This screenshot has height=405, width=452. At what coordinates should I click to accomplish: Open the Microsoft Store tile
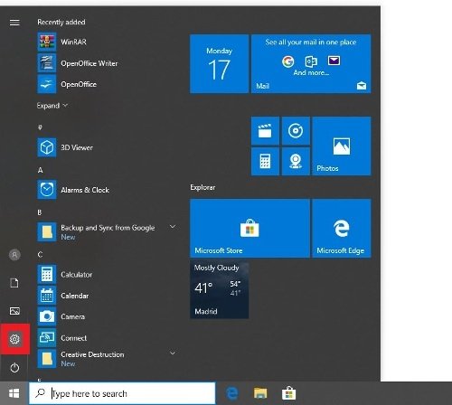tap(250, 228)
